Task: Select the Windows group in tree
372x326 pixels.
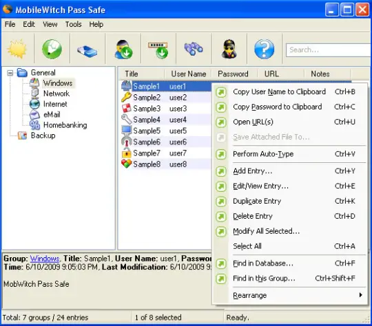Action: click(x=58, y=83)
